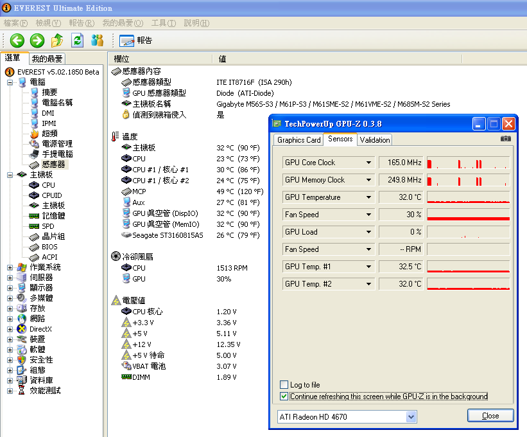
Task: Open the 超頻 overclock tree item
Action: (x=49, y=134)
